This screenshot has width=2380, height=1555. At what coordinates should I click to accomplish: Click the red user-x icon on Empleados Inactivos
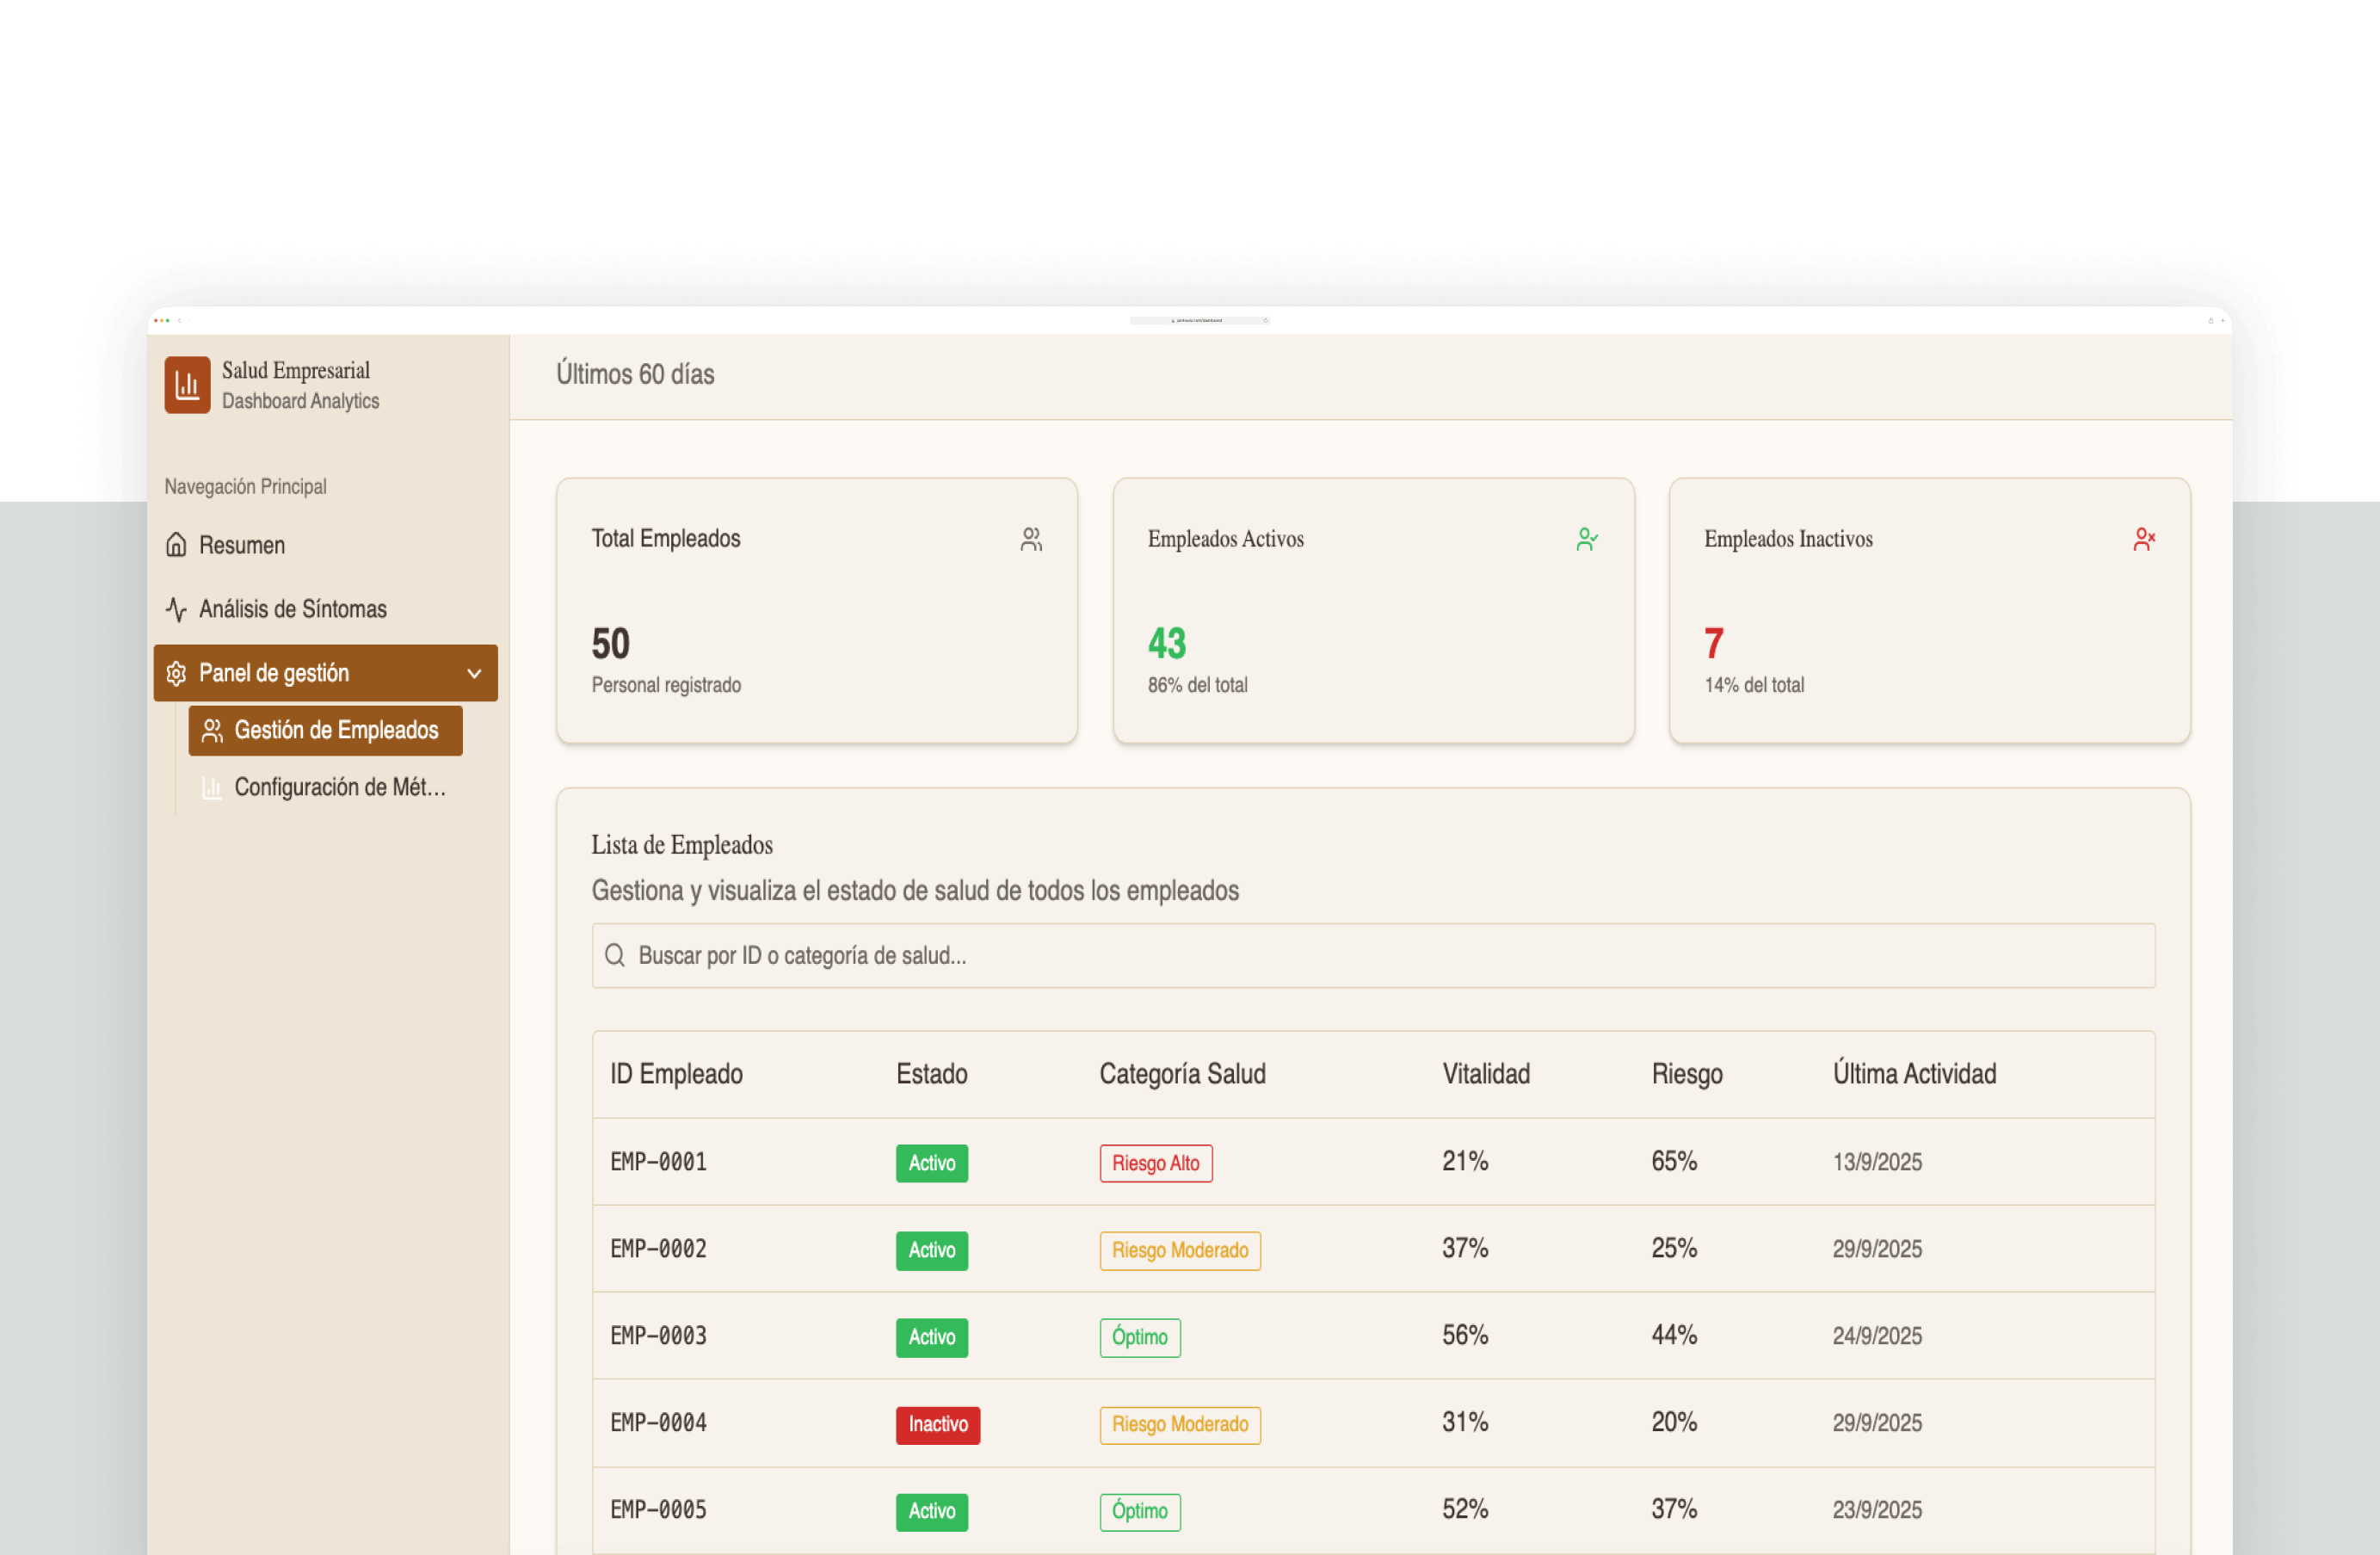pos(2143,539)
